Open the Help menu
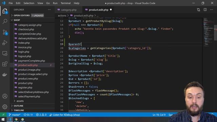The image size is (217, 122). tap(76, 3)
